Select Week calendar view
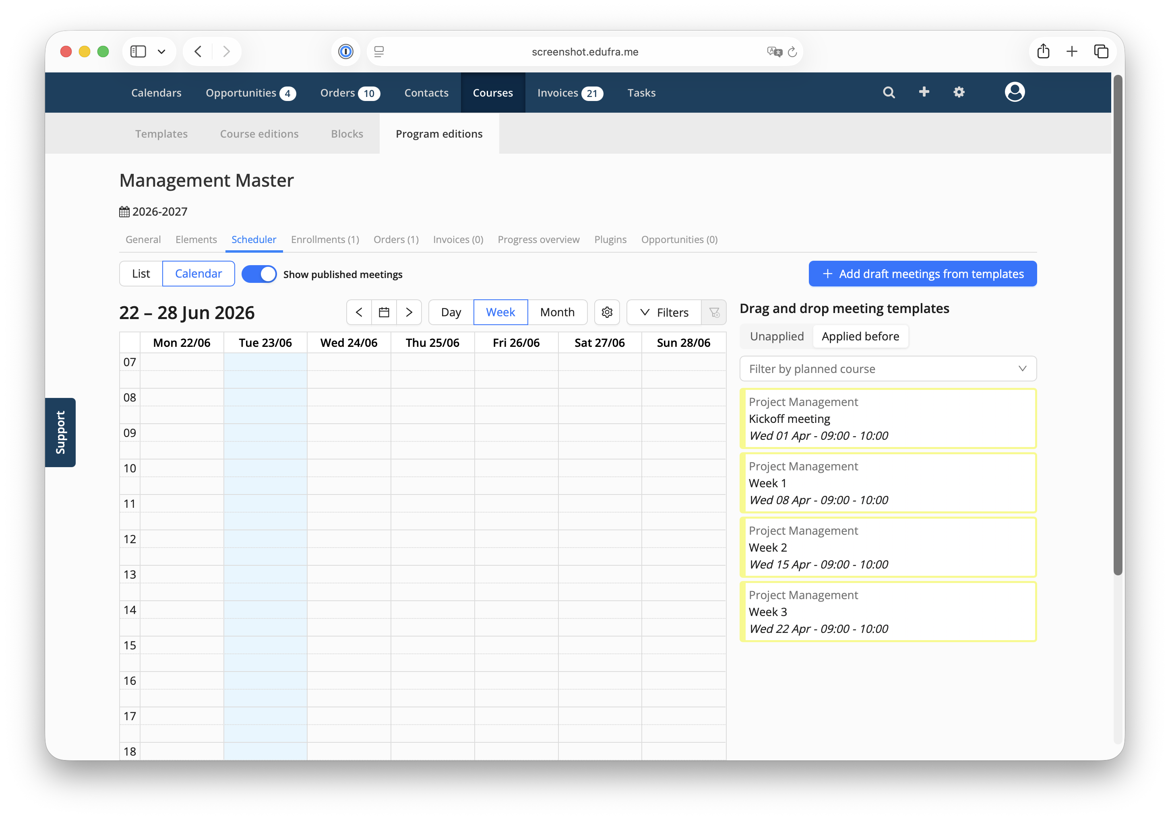This screenshot has width=1170, height=820. 500,312
